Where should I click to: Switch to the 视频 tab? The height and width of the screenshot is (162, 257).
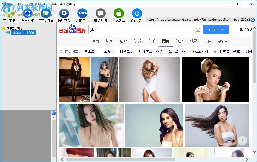(180, 41)
